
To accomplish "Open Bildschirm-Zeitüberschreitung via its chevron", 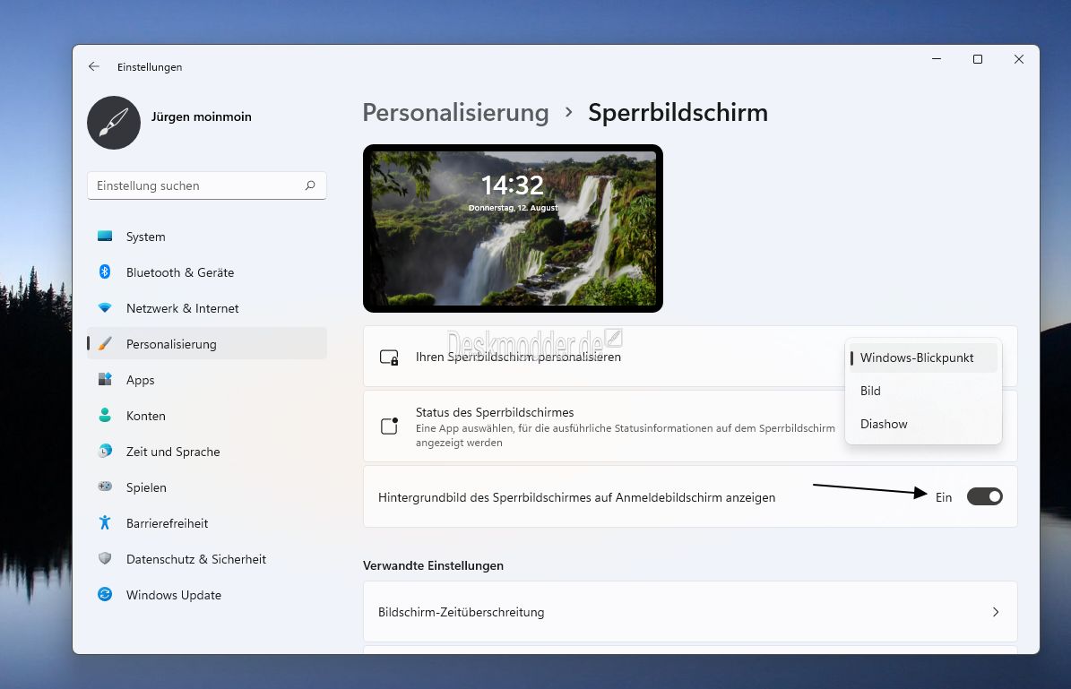I will tap(995, 612).
